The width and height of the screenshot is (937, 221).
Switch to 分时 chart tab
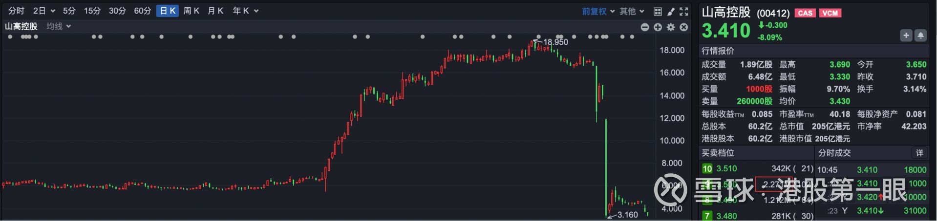pos(16,11)
